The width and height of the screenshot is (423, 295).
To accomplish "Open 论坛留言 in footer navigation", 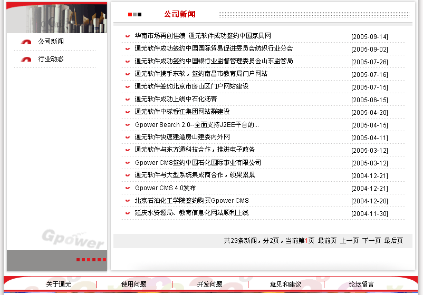I will click(x=361, y=284).
